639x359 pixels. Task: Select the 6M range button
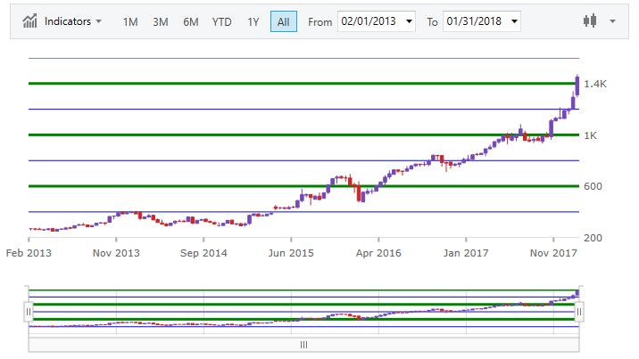click(191, 21)
